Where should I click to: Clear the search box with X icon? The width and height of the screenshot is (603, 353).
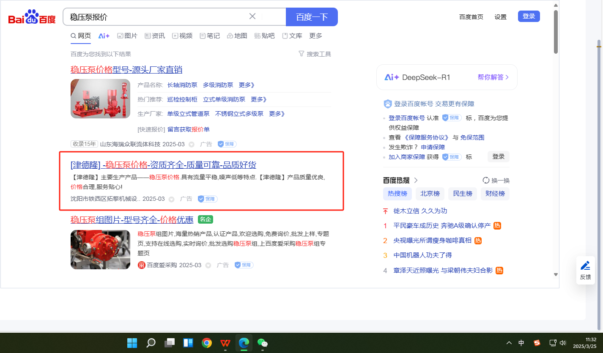[x=252, y=16]
